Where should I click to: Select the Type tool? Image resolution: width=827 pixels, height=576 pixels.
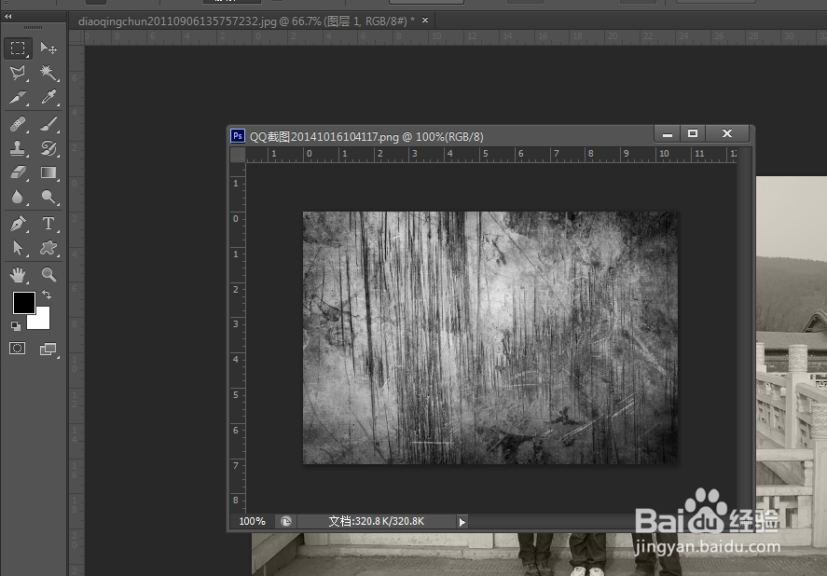click(x=48, y=223)
